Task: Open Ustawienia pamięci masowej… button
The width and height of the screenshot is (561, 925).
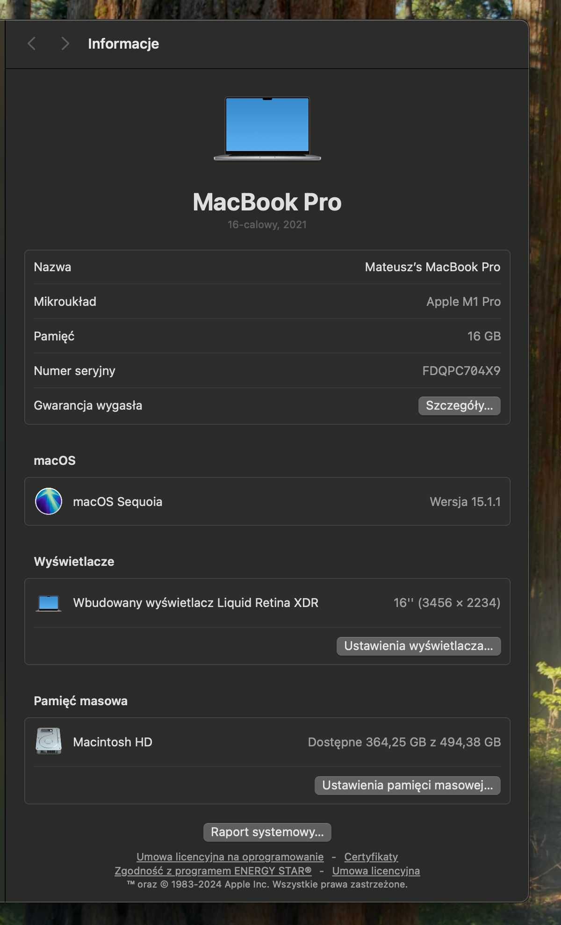Action: [x=408, y=785]
